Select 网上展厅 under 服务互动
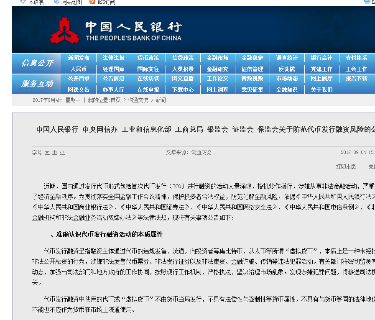This screenshot has height=320, width=375. 321,79
